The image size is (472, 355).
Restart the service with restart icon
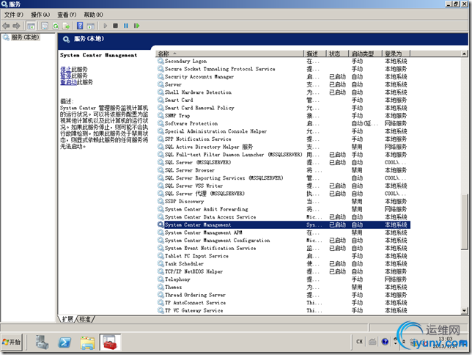(x=136, y=26)
